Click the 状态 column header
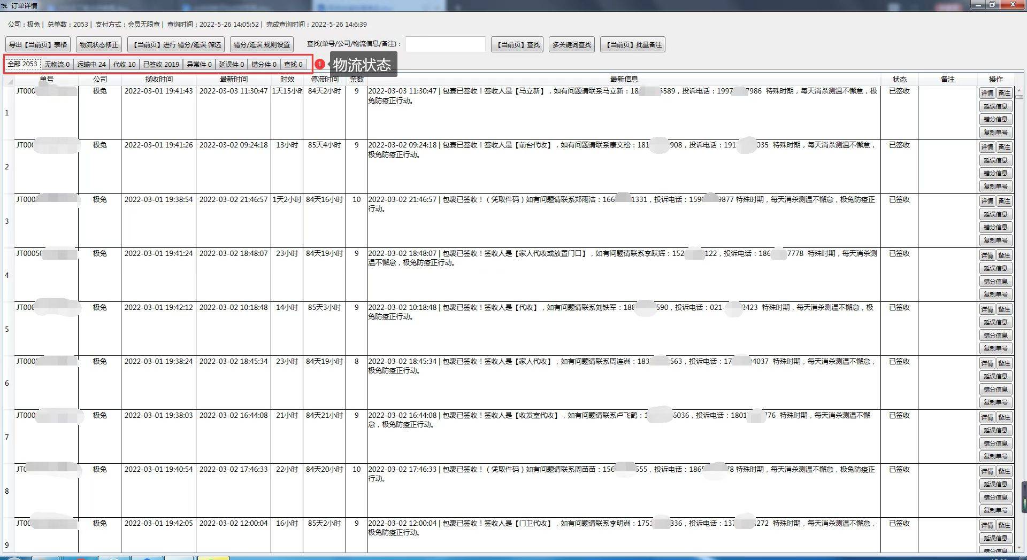 coord(900,79)
